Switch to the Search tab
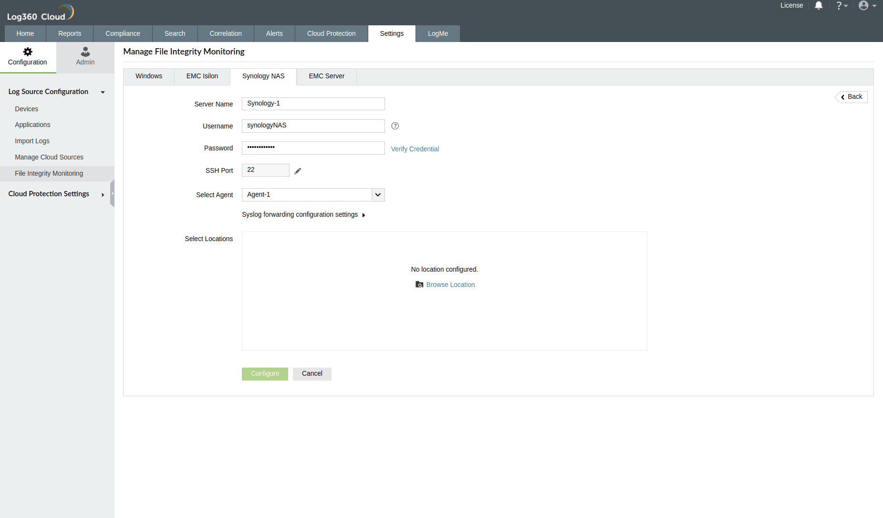Viewport: 883px width, 518px height. coord(175,33)
